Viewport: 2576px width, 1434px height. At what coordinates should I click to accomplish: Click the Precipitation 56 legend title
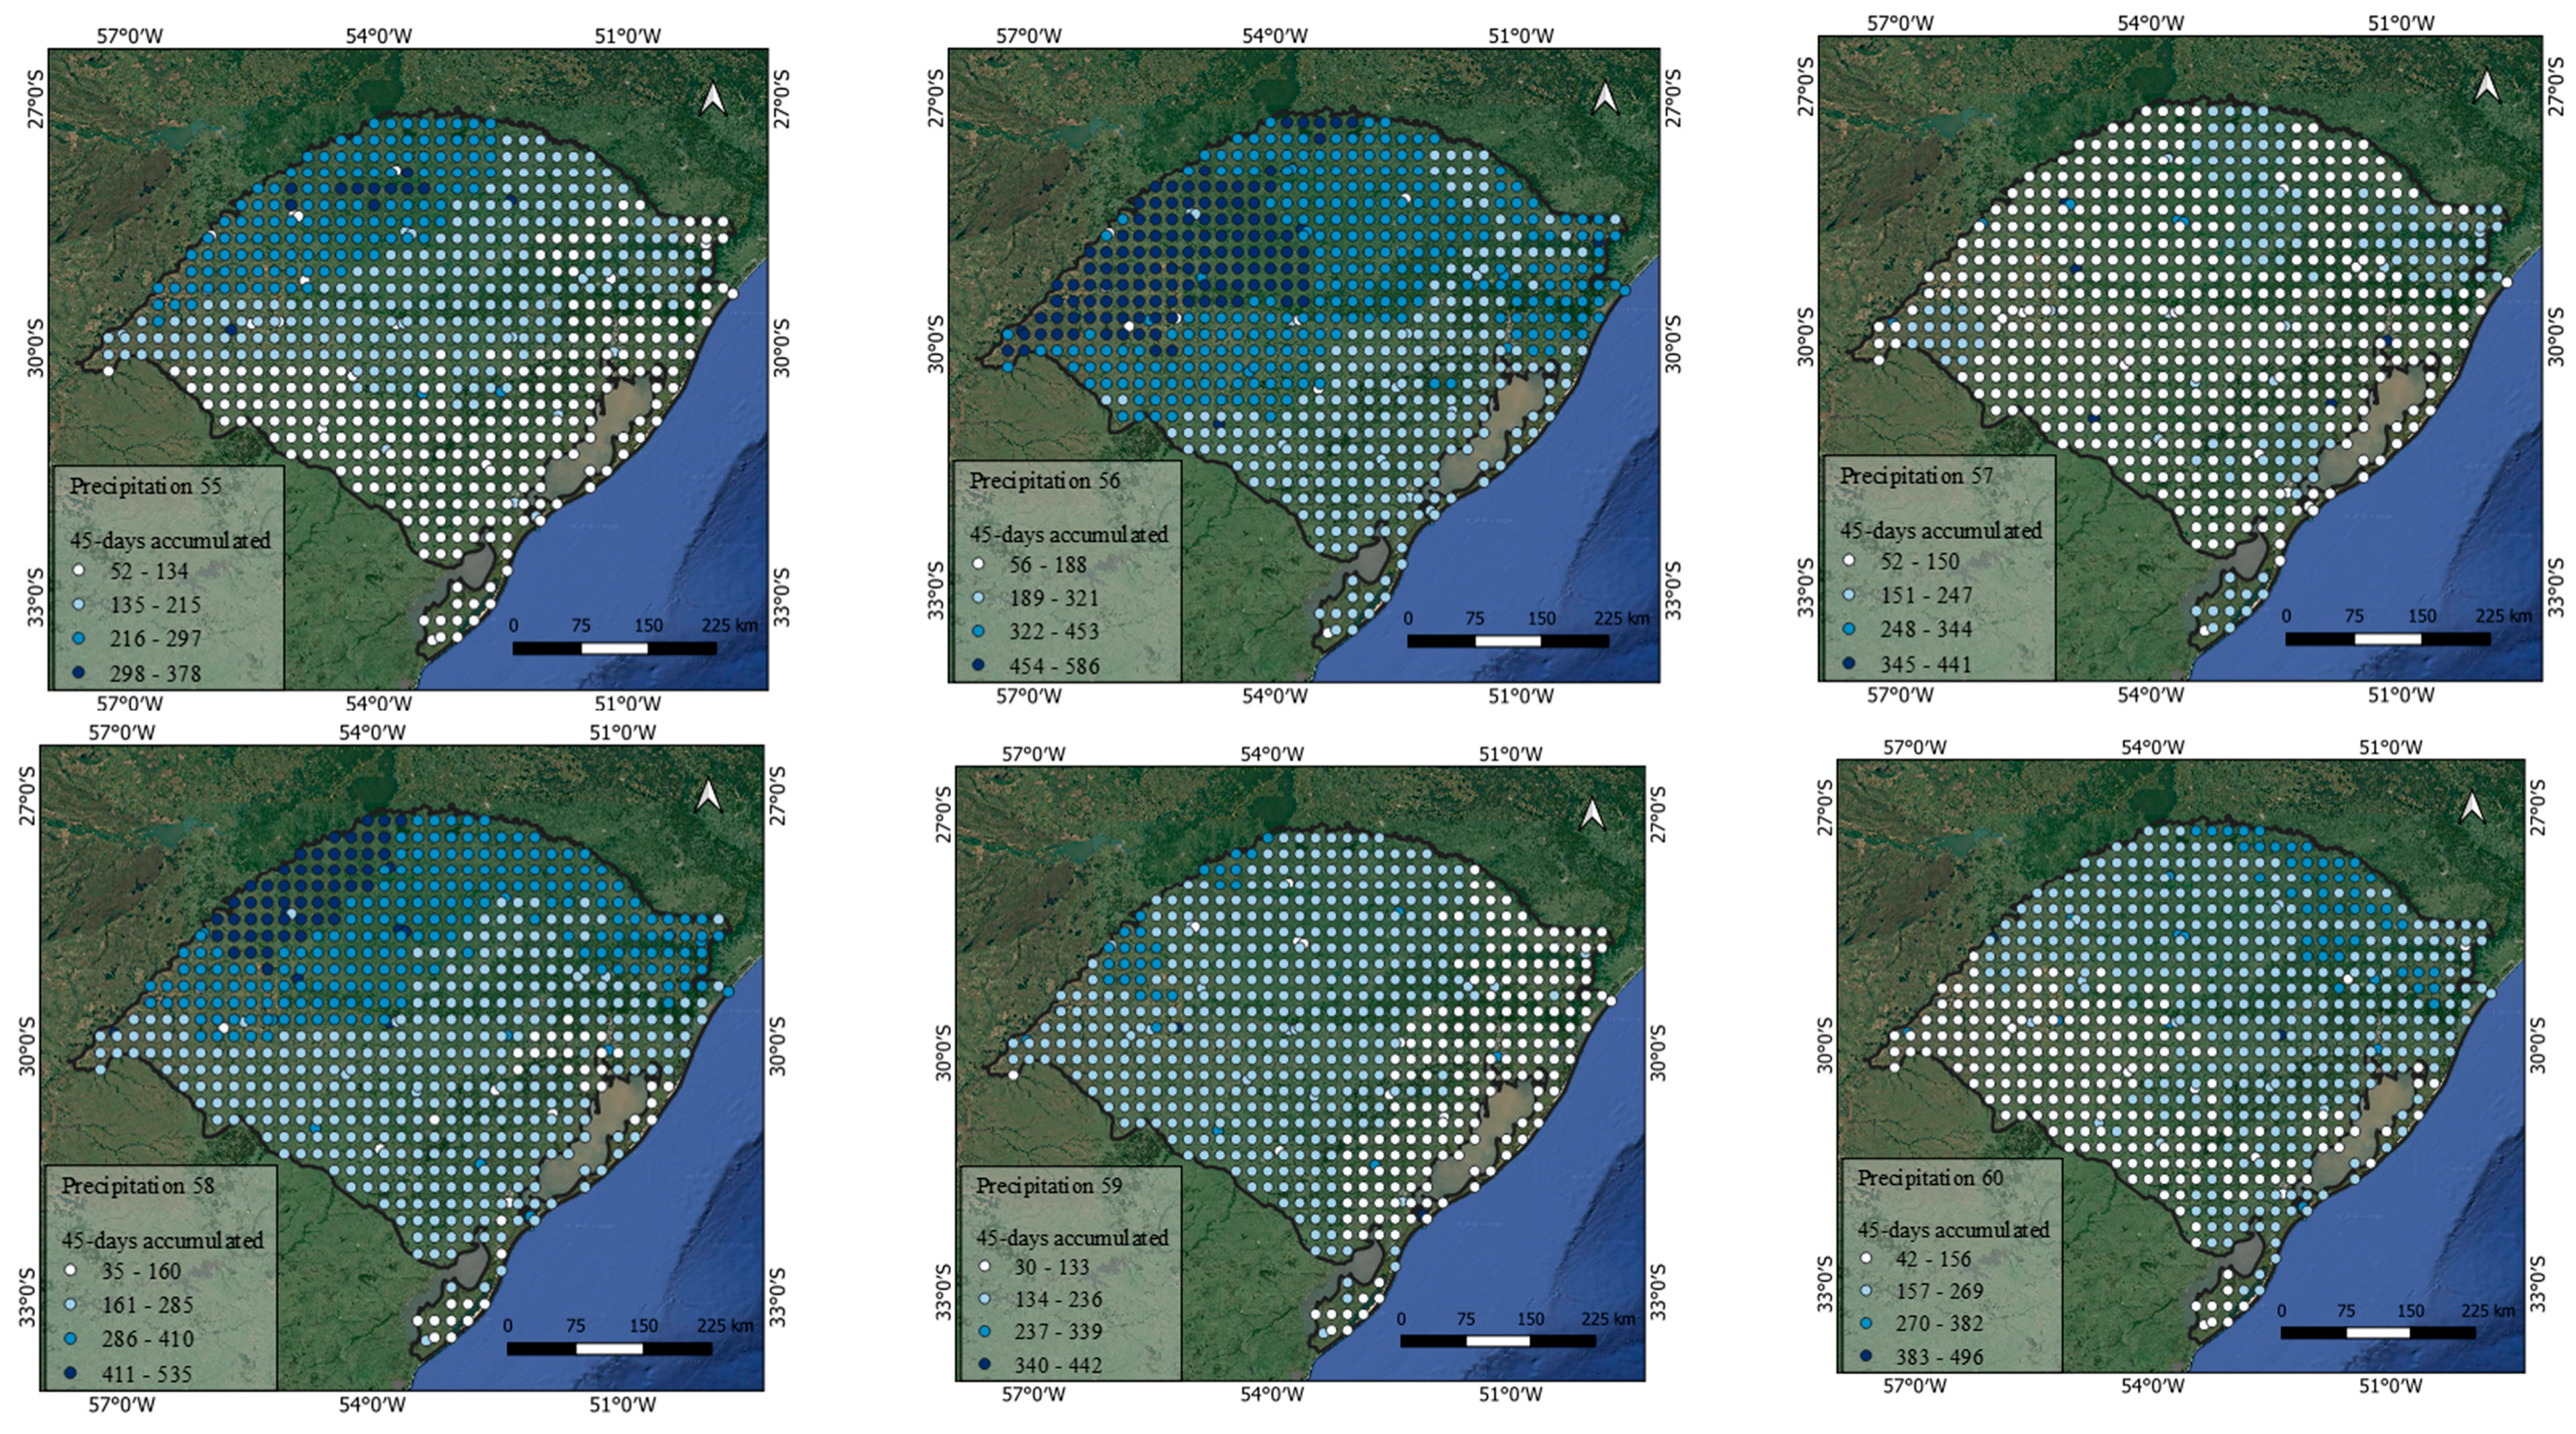point(1044,481)
